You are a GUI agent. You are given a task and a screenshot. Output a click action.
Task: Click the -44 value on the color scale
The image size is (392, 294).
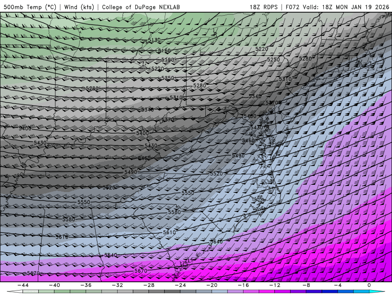coord(23,285)
